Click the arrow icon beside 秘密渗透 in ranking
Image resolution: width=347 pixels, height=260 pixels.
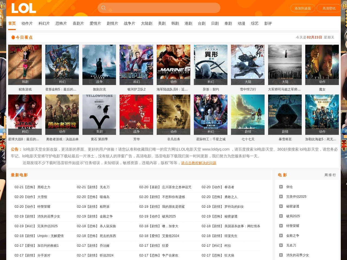281,206
